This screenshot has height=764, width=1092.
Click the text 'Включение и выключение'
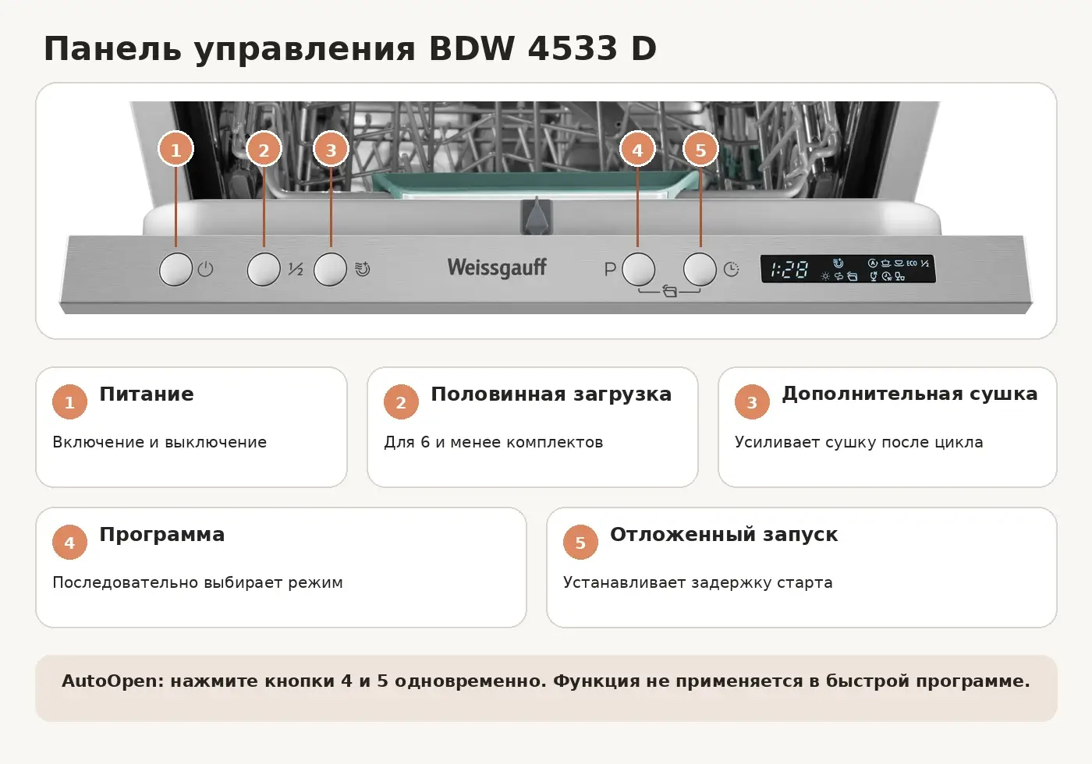point(159,442)
